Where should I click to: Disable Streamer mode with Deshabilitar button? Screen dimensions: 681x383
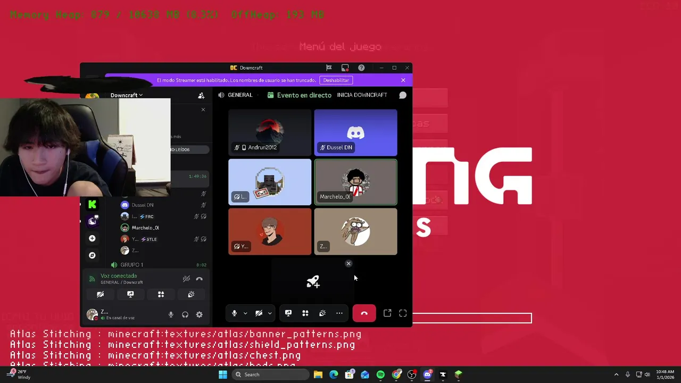(x=336, y=80)
